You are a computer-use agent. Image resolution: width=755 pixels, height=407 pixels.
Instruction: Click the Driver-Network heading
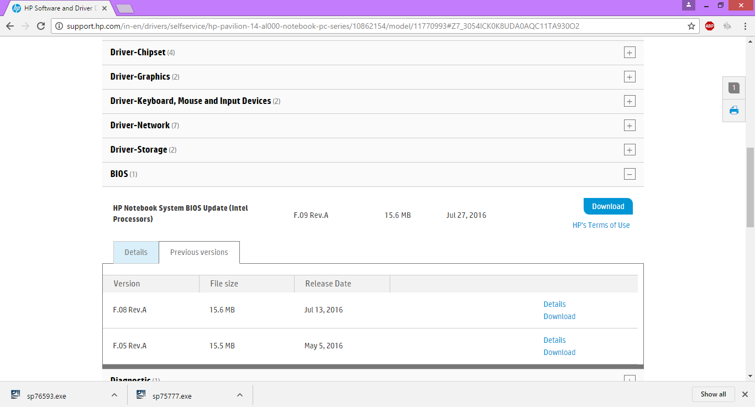[x=140, y=126]
